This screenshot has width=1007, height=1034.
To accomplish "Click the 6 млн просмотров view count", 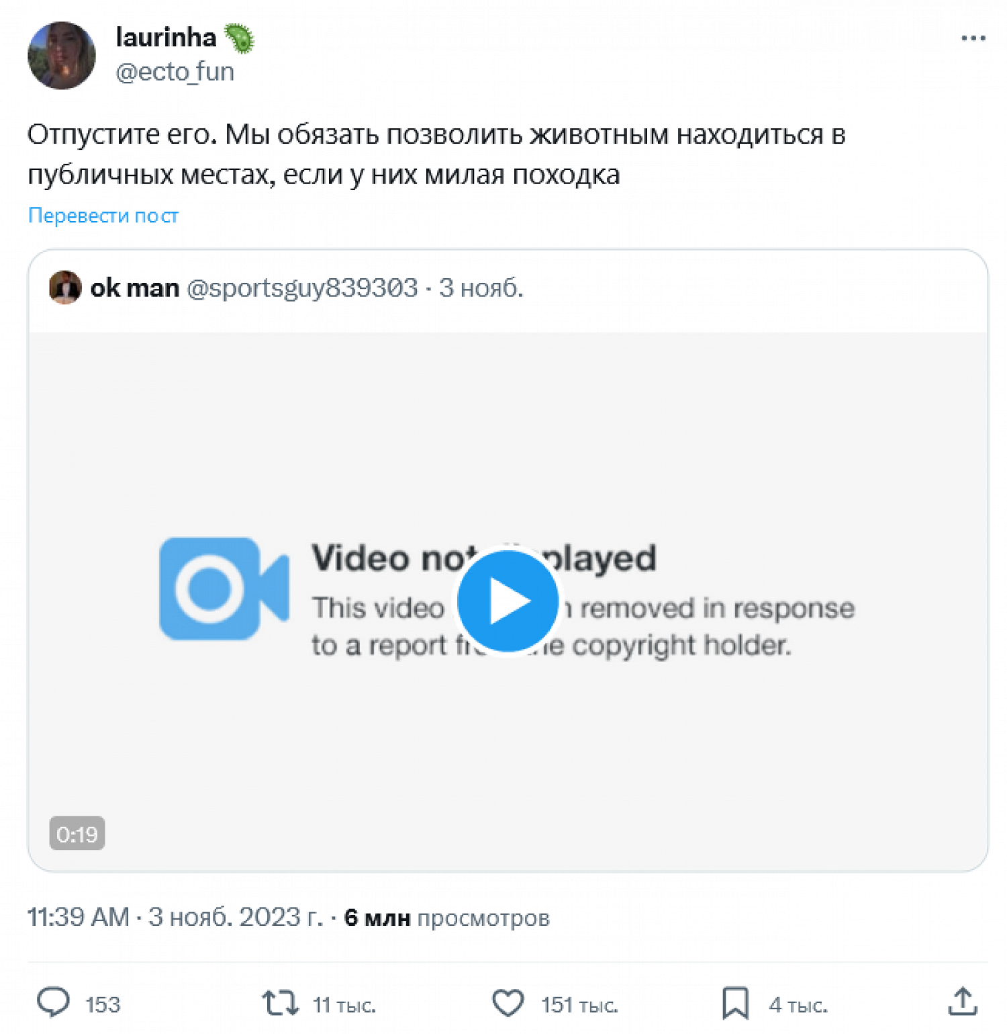I will pos(446,918).
